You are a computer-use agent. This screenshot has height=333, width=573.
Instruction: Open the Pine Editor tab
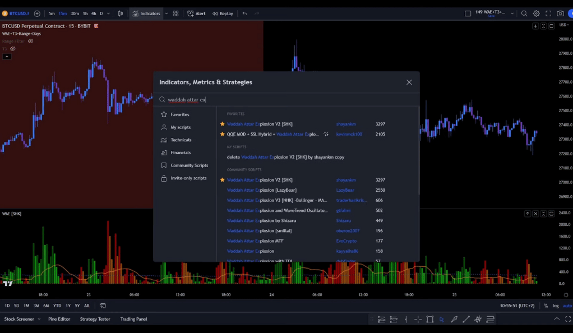click(59, 320)
